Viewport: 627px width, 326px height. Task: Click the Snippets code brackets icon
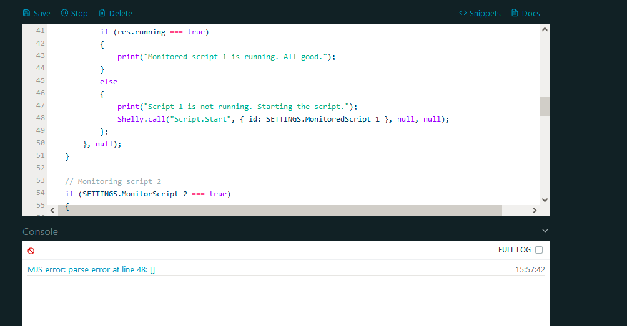(x=463, y=13)
